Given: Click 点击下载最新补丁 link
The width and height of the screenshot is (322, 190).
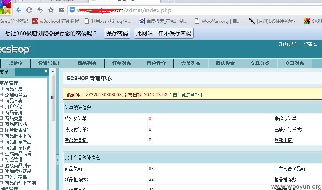Looking at the screenshot, I should (x=186, y=95).
